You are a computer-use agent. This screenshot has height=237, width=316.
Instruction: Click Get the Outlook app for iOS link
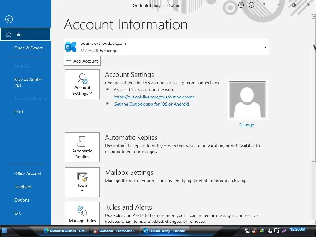coord(152,104)
